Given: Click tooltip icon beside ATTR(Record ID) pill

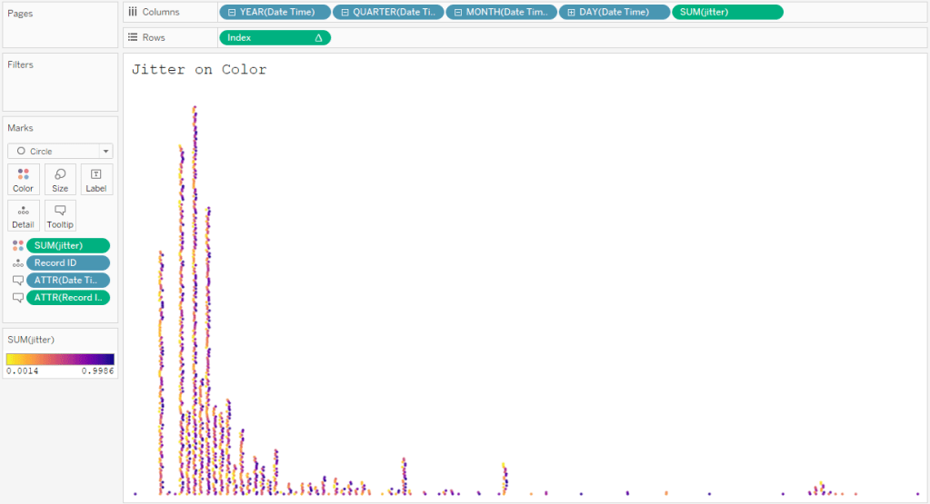Looking at the screenshot, I should click(17, 298).
